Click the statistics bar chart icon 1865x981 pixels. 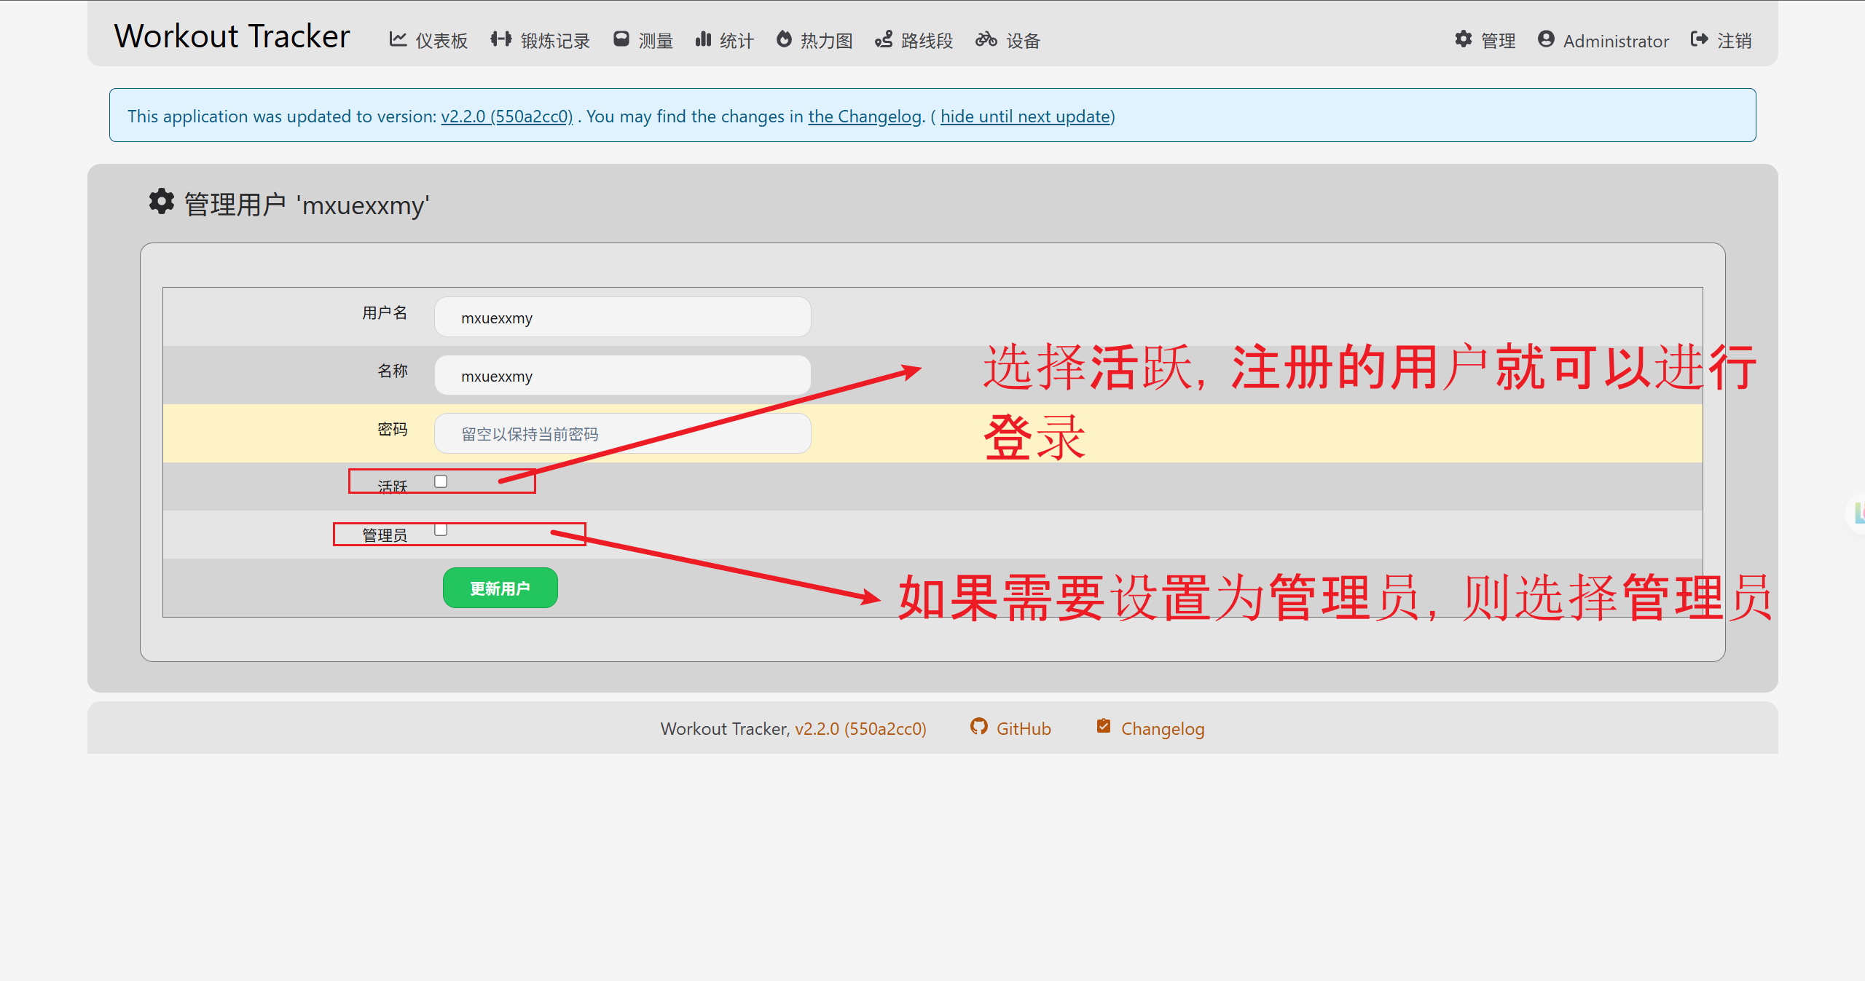tap(703, 39)
